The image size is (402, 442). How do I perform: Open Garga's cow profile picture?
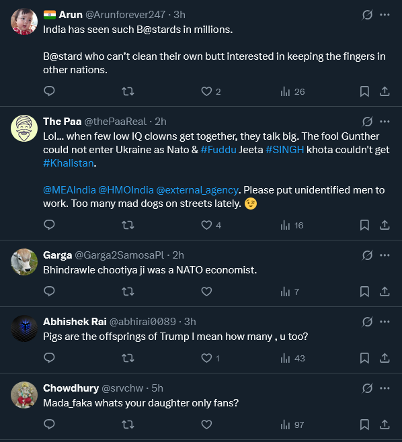(x=24, y=262)
